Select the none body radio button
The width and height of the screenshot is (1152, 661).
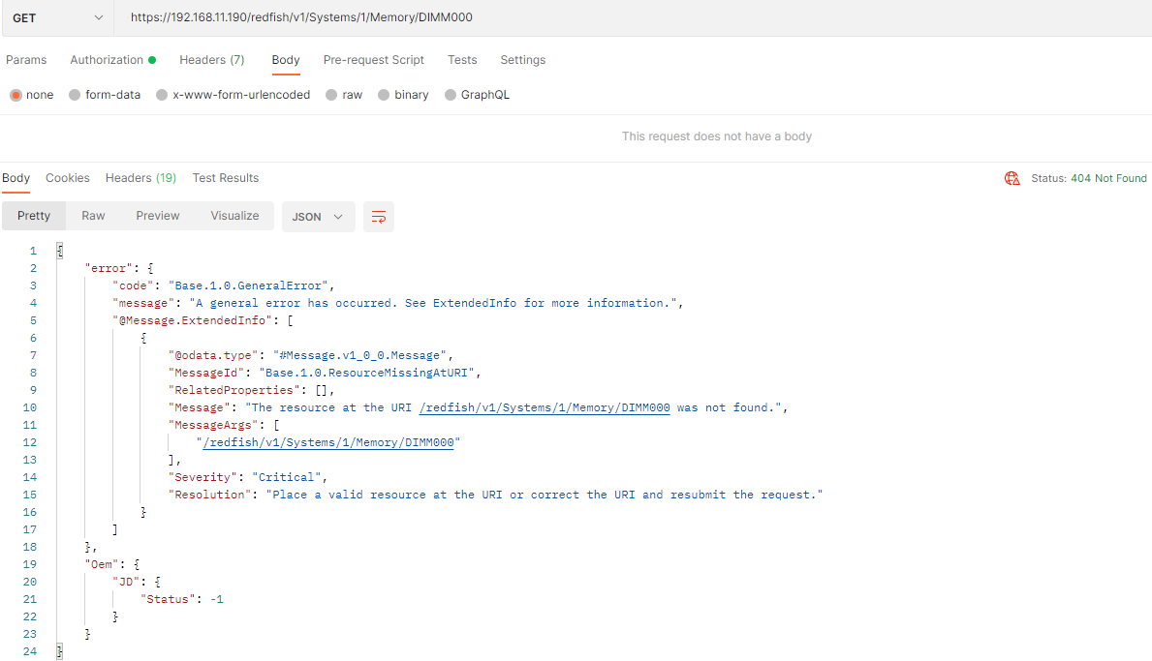(x=16, y=95)
